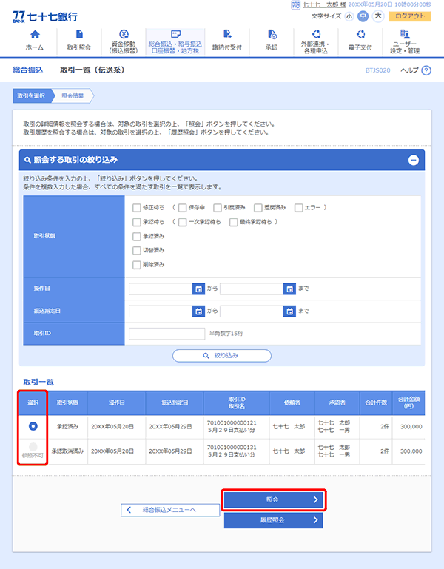Open 振込指定日 start date calendar
The width and height of the screenshot is (444, 569).
coord(198,312)
